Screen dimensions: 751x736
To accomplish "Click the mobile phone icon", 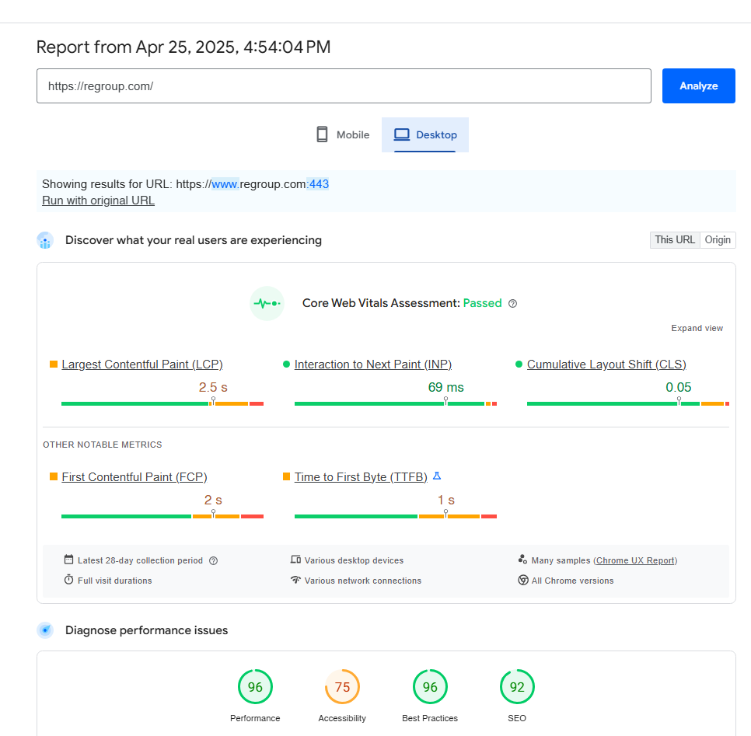I will pos(323,134).
